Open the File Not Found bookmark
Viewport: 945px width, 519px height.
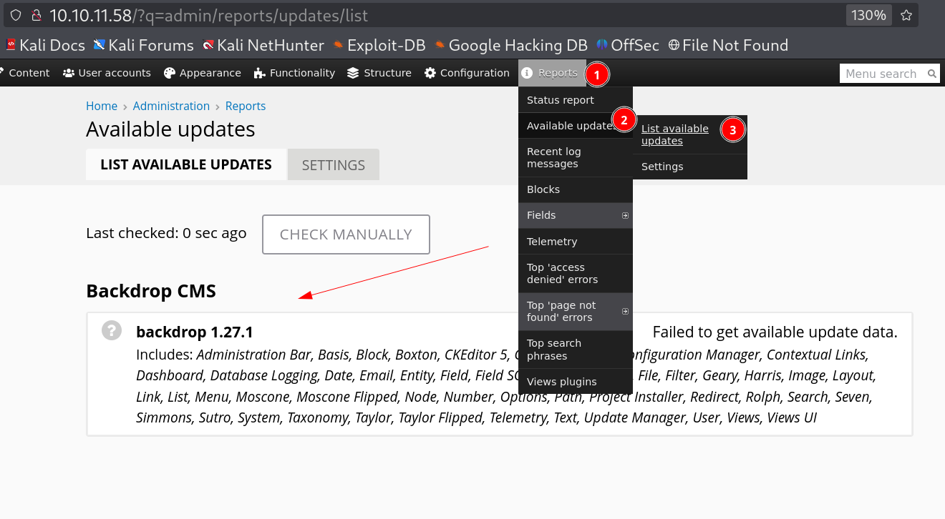728,45
